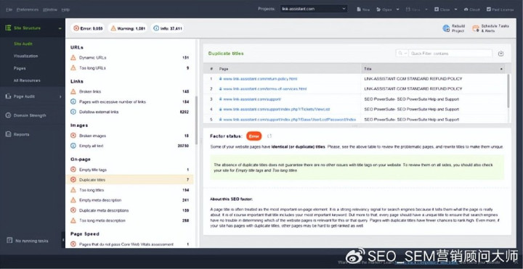Click the Quick Filter input field

click(x=450, y=53)
